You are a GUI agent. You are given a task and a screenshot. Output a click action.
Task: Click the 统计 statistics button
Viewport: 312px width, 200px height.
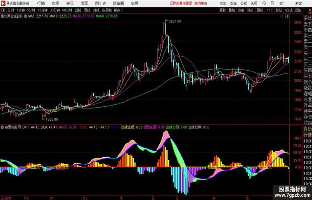251,10
